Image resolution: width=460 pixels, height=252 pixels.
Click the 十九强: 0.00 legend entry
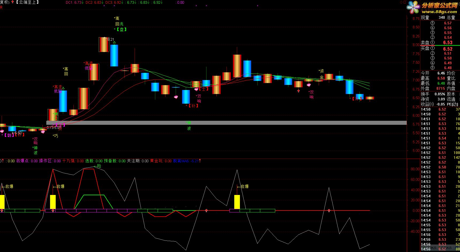point(73,161)
